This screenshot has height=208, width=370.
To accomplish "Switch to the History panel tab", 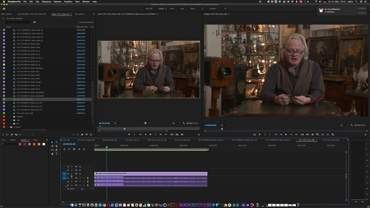I will pyautogui.click(x=35, y=140).
